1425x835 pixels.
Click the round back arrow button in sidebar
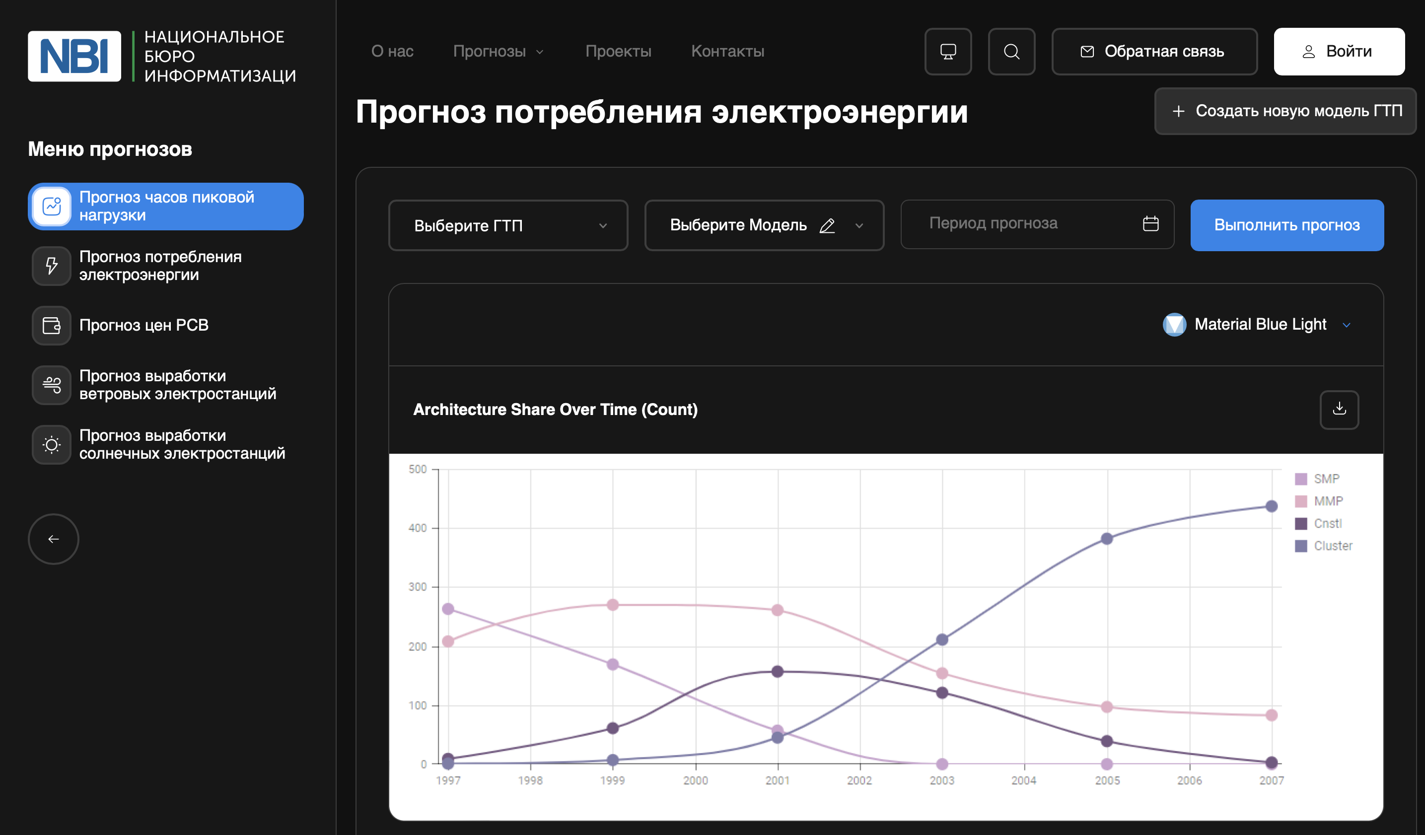click(x=54, y=539)
